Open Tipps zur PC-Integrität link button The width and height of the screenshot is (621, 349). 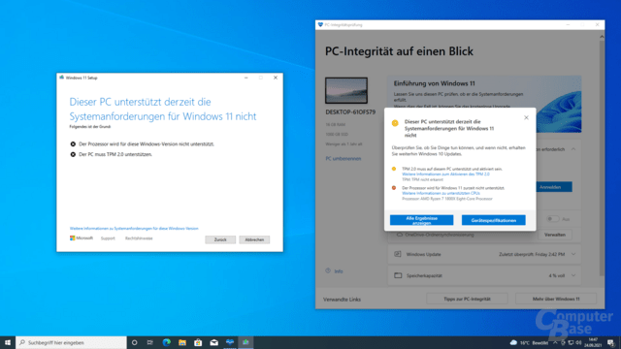(x=467, y=299)
